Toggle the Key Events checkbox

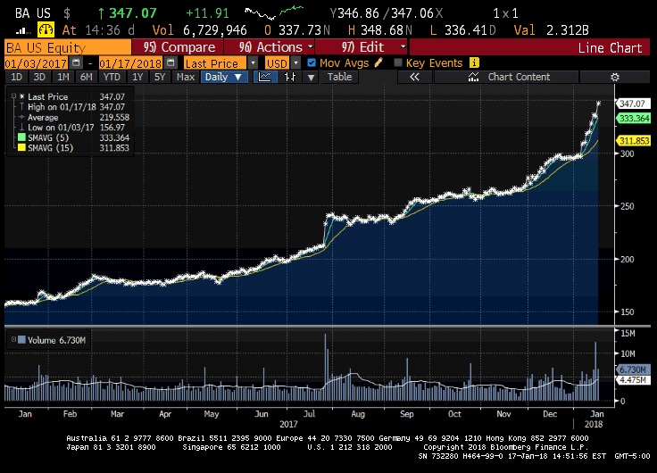click(x=398, y=62)
